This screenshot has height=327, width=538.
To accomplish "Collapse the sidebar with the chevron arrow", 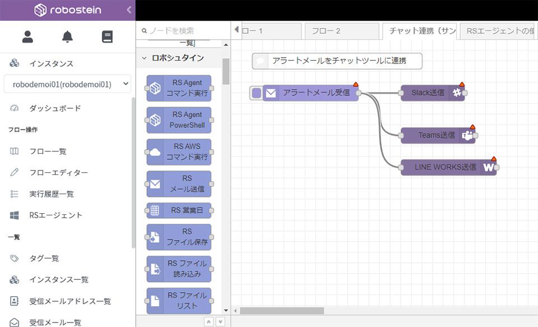I will pyautogui.click(x=129, y=10).
